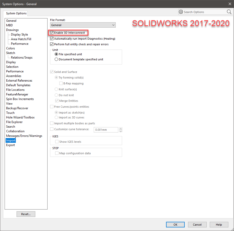Open the Touch options page
The width and height of the screenshot is (234, 231).
point(10,113)
